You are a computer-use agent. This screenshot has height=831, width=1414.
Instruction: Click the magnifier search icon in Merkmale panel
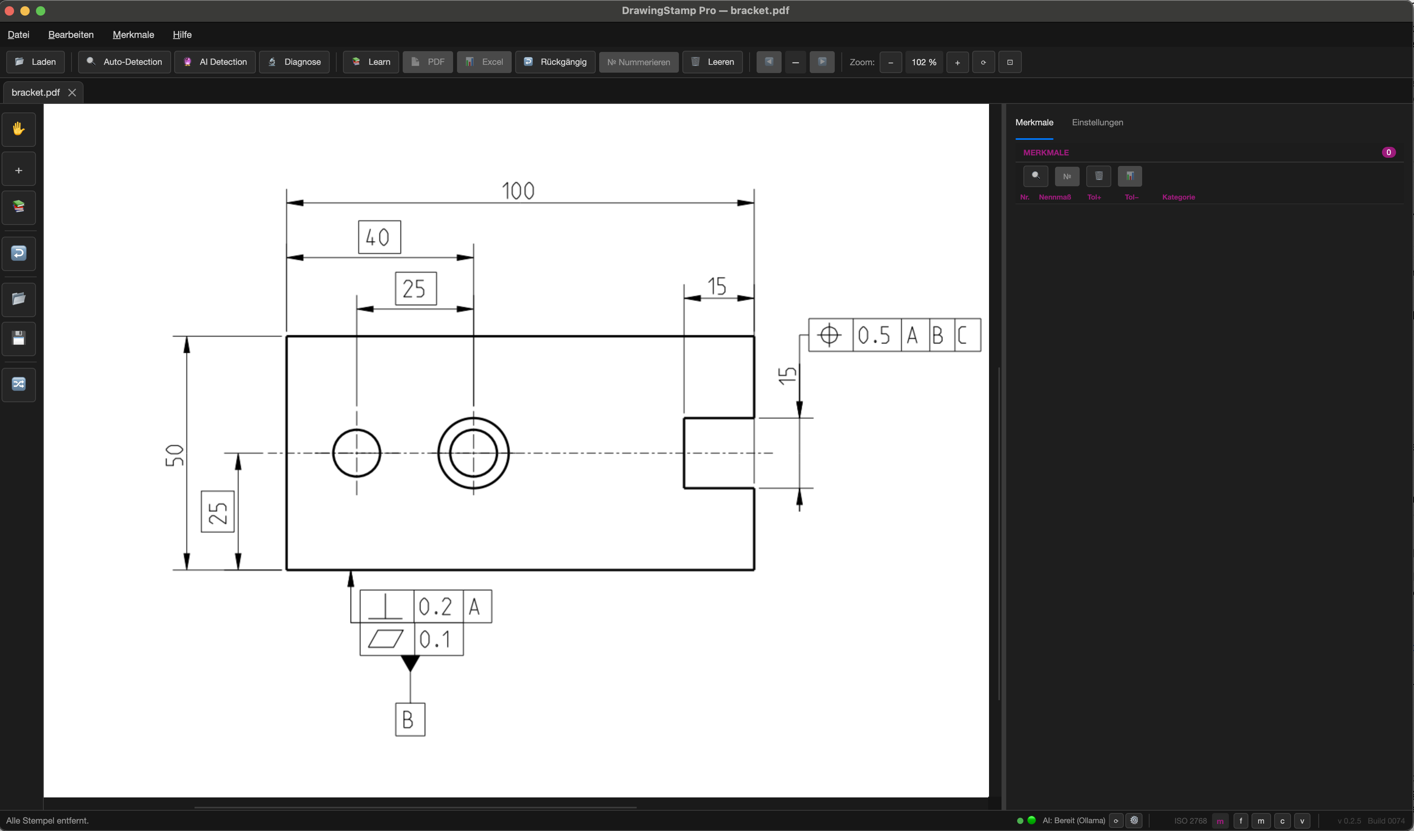(x=1035, y=176)
